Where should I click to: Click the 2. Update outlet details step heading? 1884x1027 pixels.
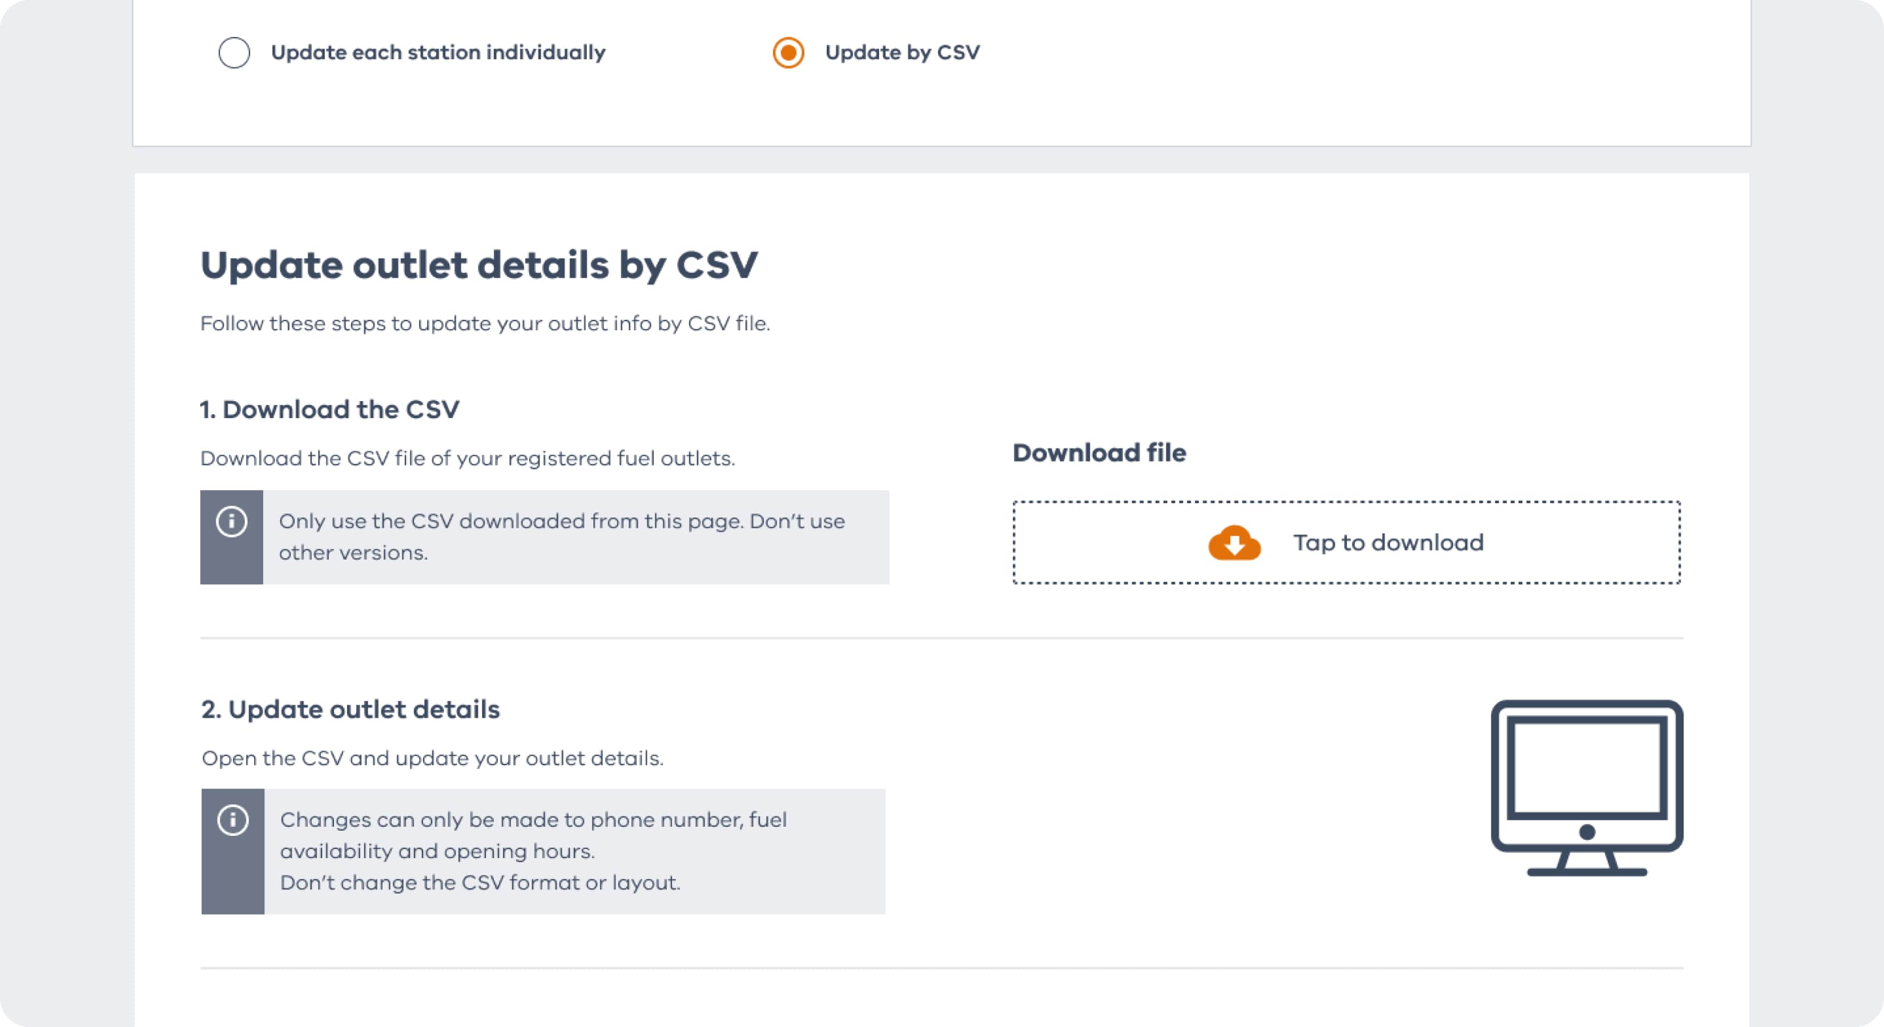[351, 709]
